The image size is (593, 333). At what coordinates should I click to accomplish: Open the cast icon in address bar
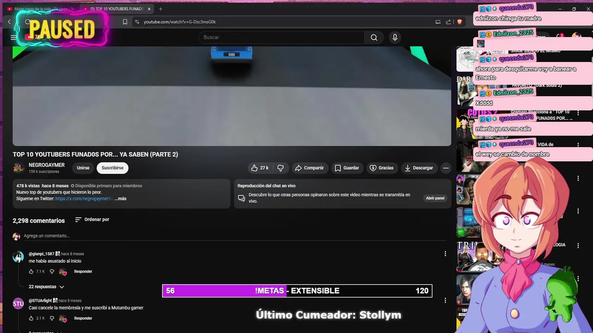point(438,22)
